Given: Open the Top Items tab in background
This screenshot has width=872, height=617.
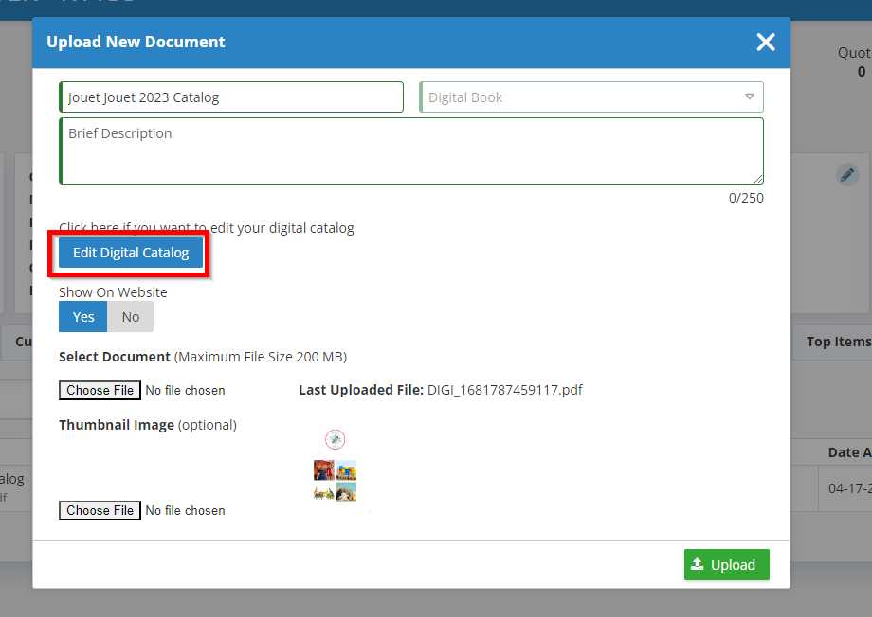Looking at the screenshot, I should (x=839, y=343).
